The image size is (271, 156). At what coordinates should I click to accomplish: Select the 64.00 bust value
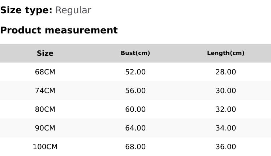(x=135, y=128)
